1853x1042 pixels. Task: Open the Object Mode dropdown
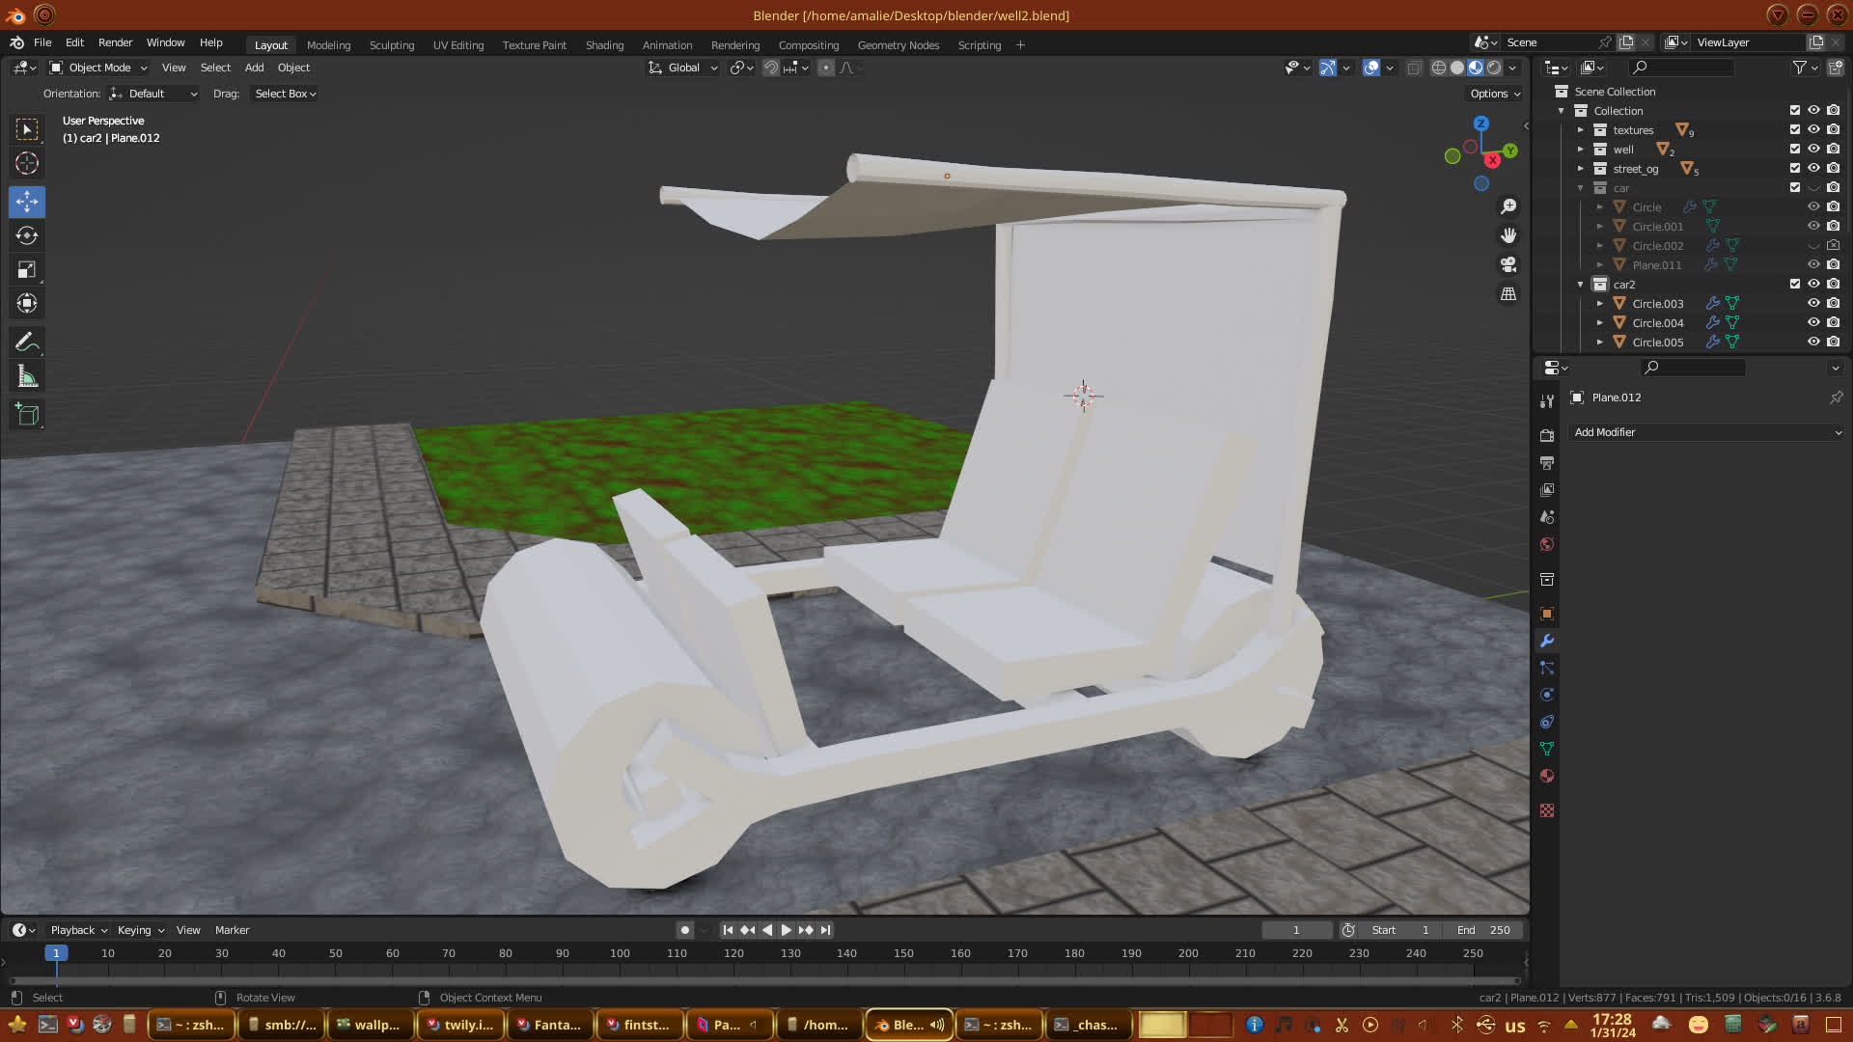click(98, 68)
